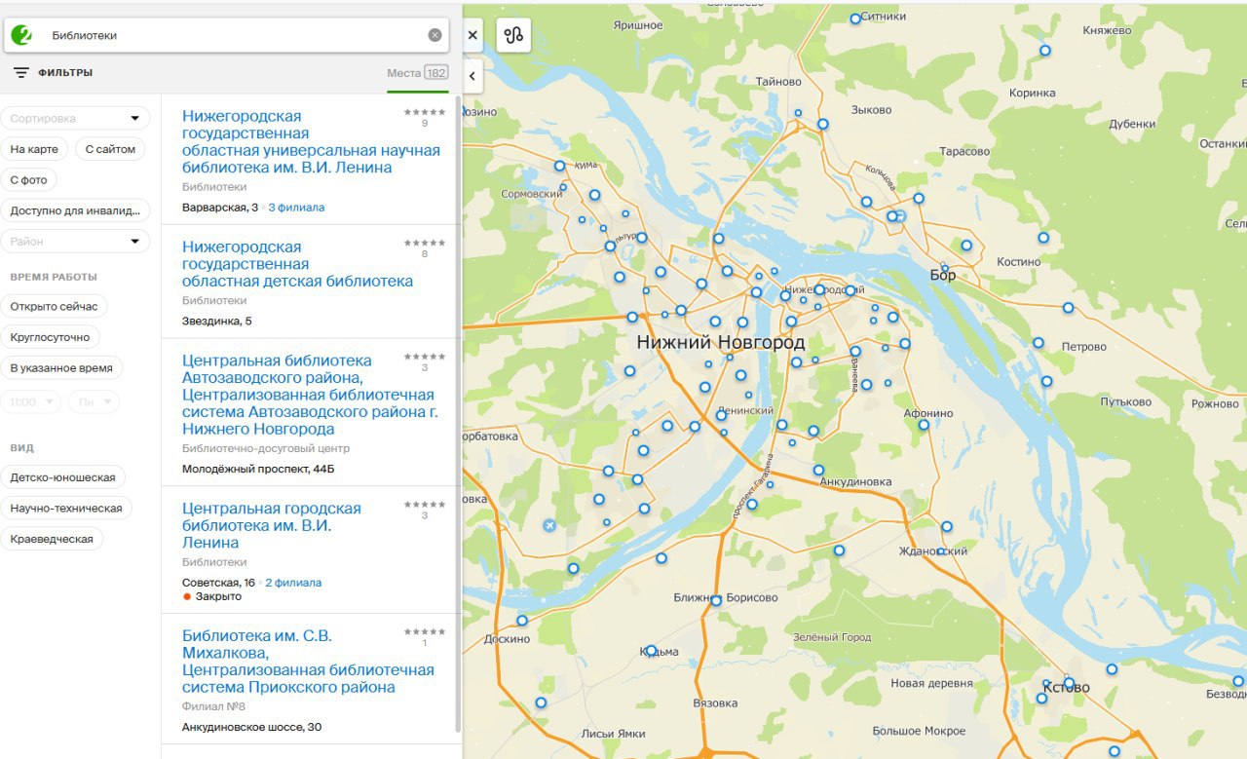Click the Зелёный Город map label
This screenshot has width=1247, height=759.
[832, 637]
